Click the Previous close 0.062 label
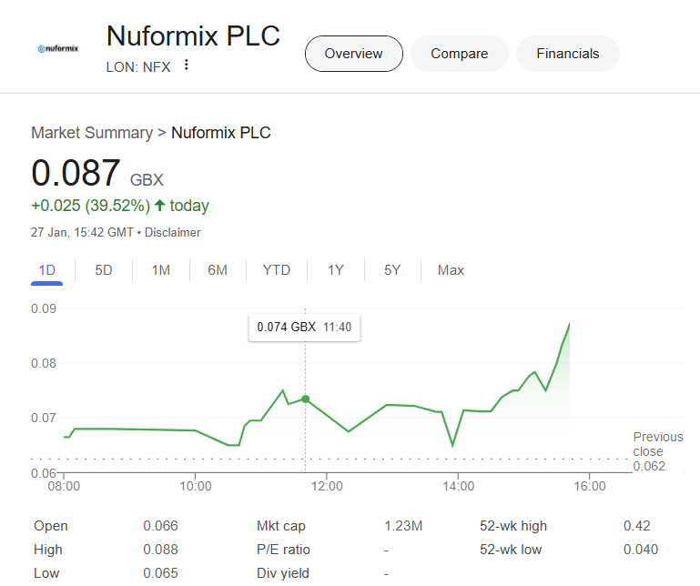 pyautogui.click(x=658, y=451)
